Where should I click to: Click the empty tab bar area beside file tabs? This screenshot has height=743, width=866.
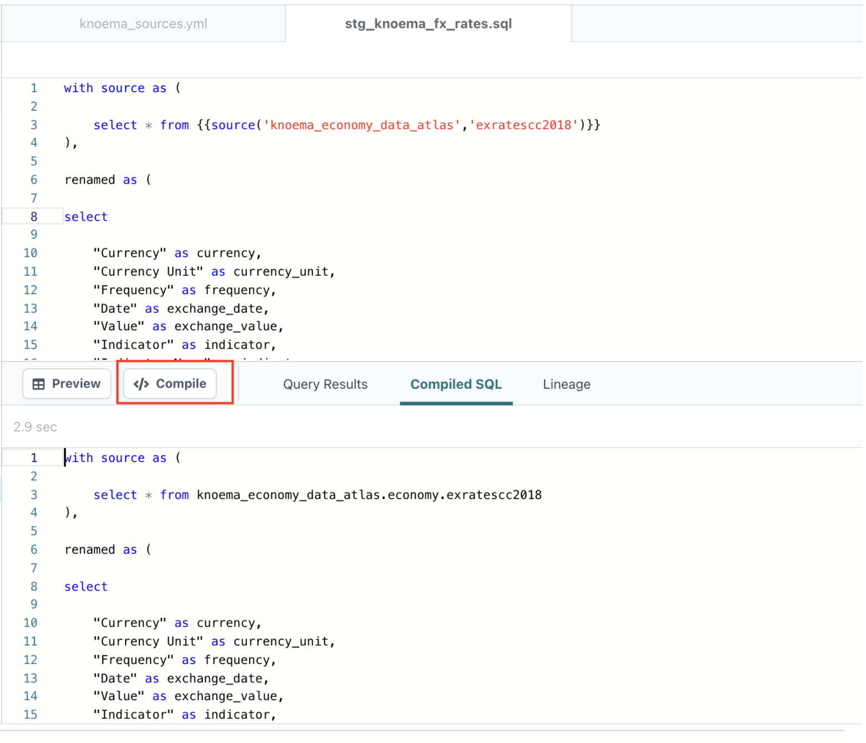[x=716, y=24]
